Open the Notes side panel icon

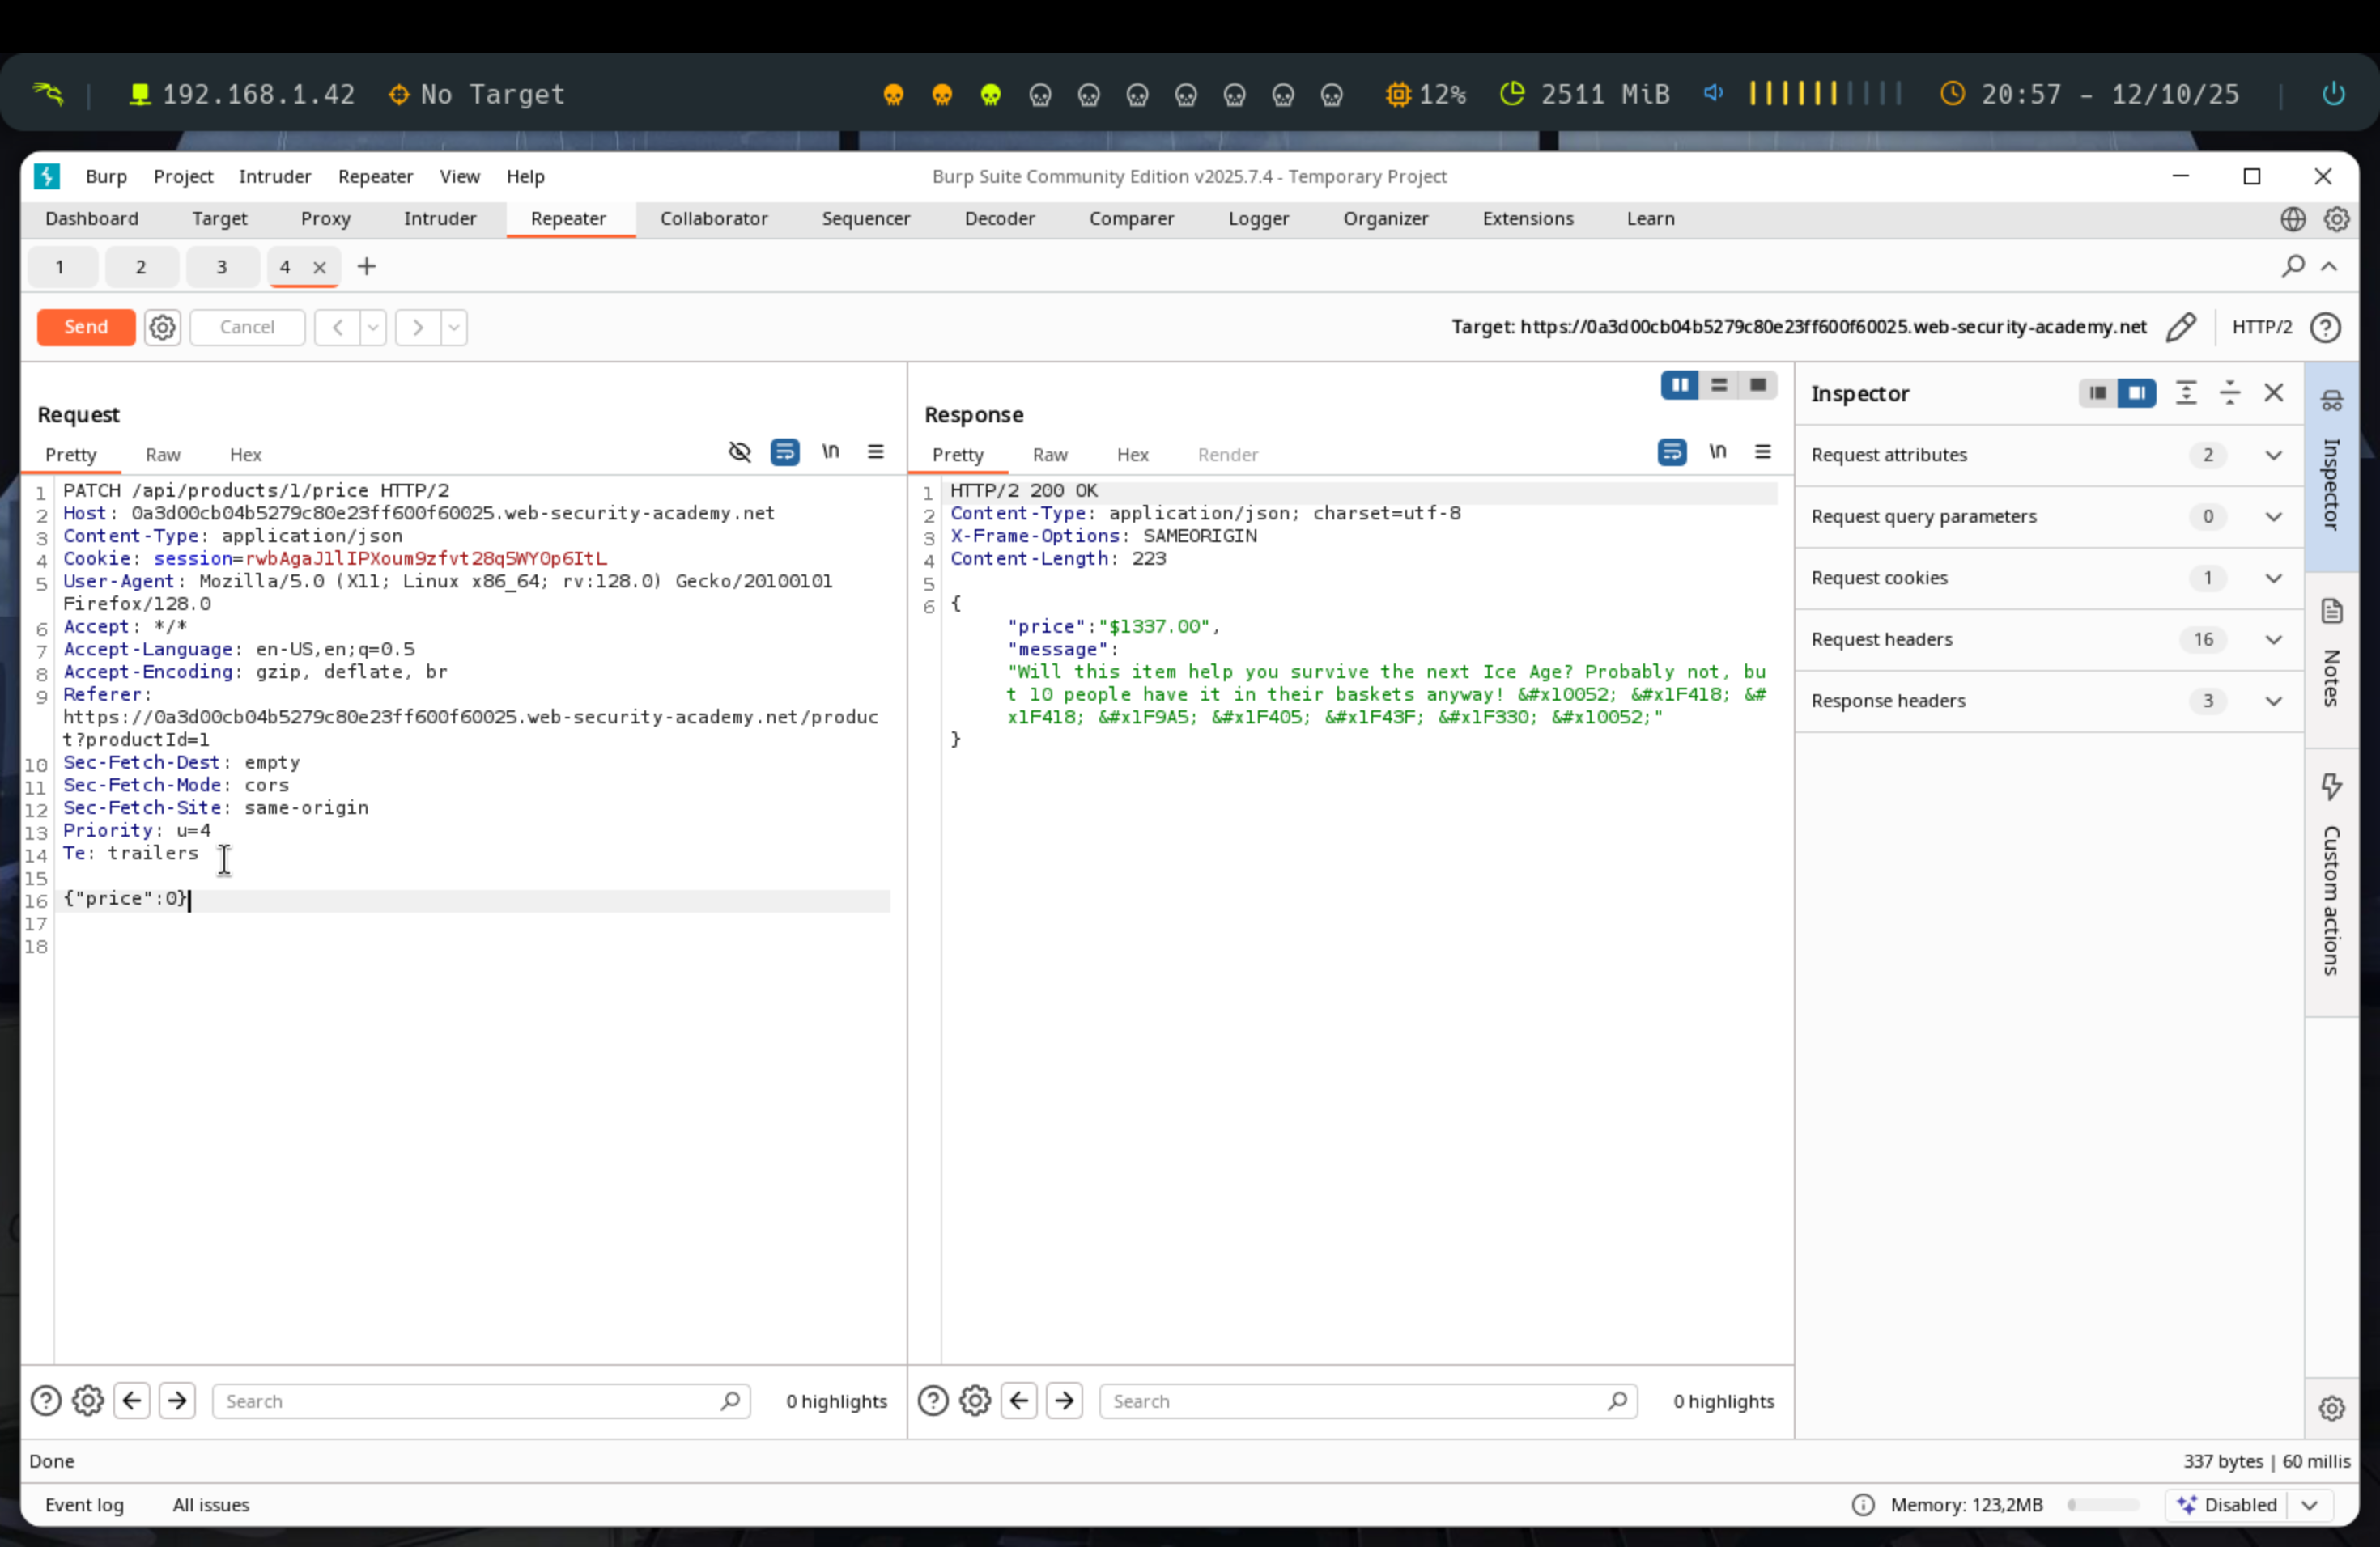2331,611
